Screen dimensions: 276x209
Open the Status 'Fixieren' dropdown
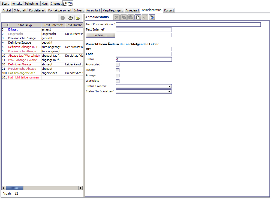(x=144, y=86)
